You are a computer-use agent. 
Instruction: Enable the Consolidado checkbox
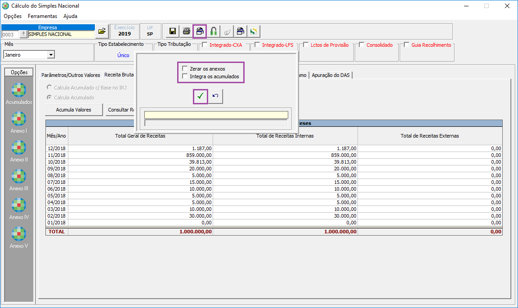coord(362,45)
